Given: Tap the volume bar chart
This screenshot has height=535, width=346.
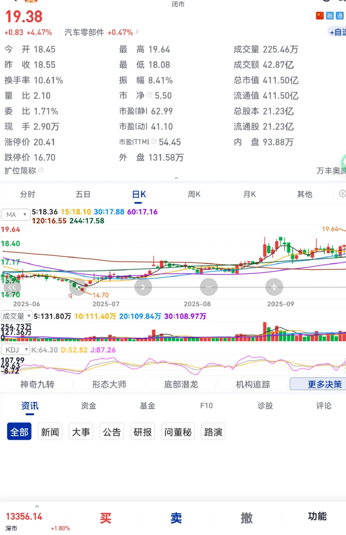Looking at the screenshot, I should tap(173, 332).
